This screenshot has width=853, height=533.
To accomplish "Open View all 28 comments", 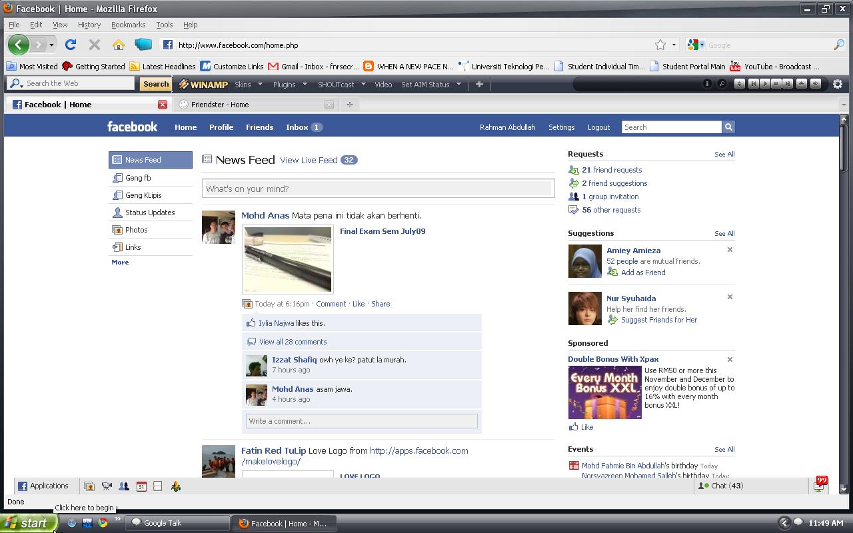I will [293, 342].
